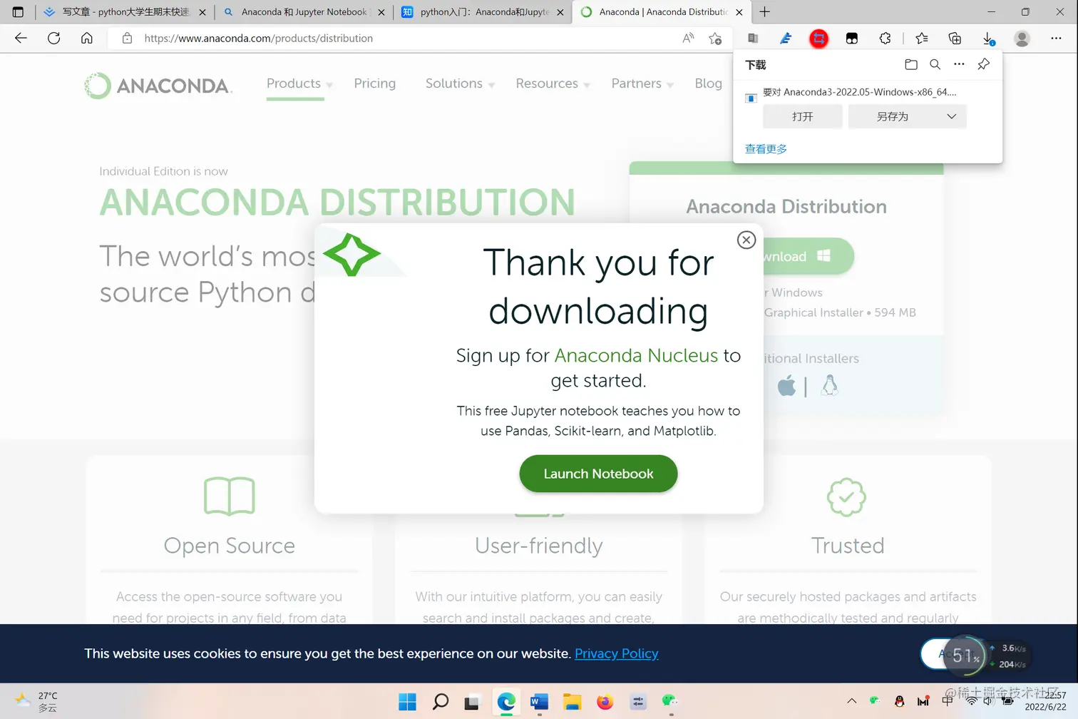
Task: Open the clock and date in taskbar
Action: [x=1047, y=701]
